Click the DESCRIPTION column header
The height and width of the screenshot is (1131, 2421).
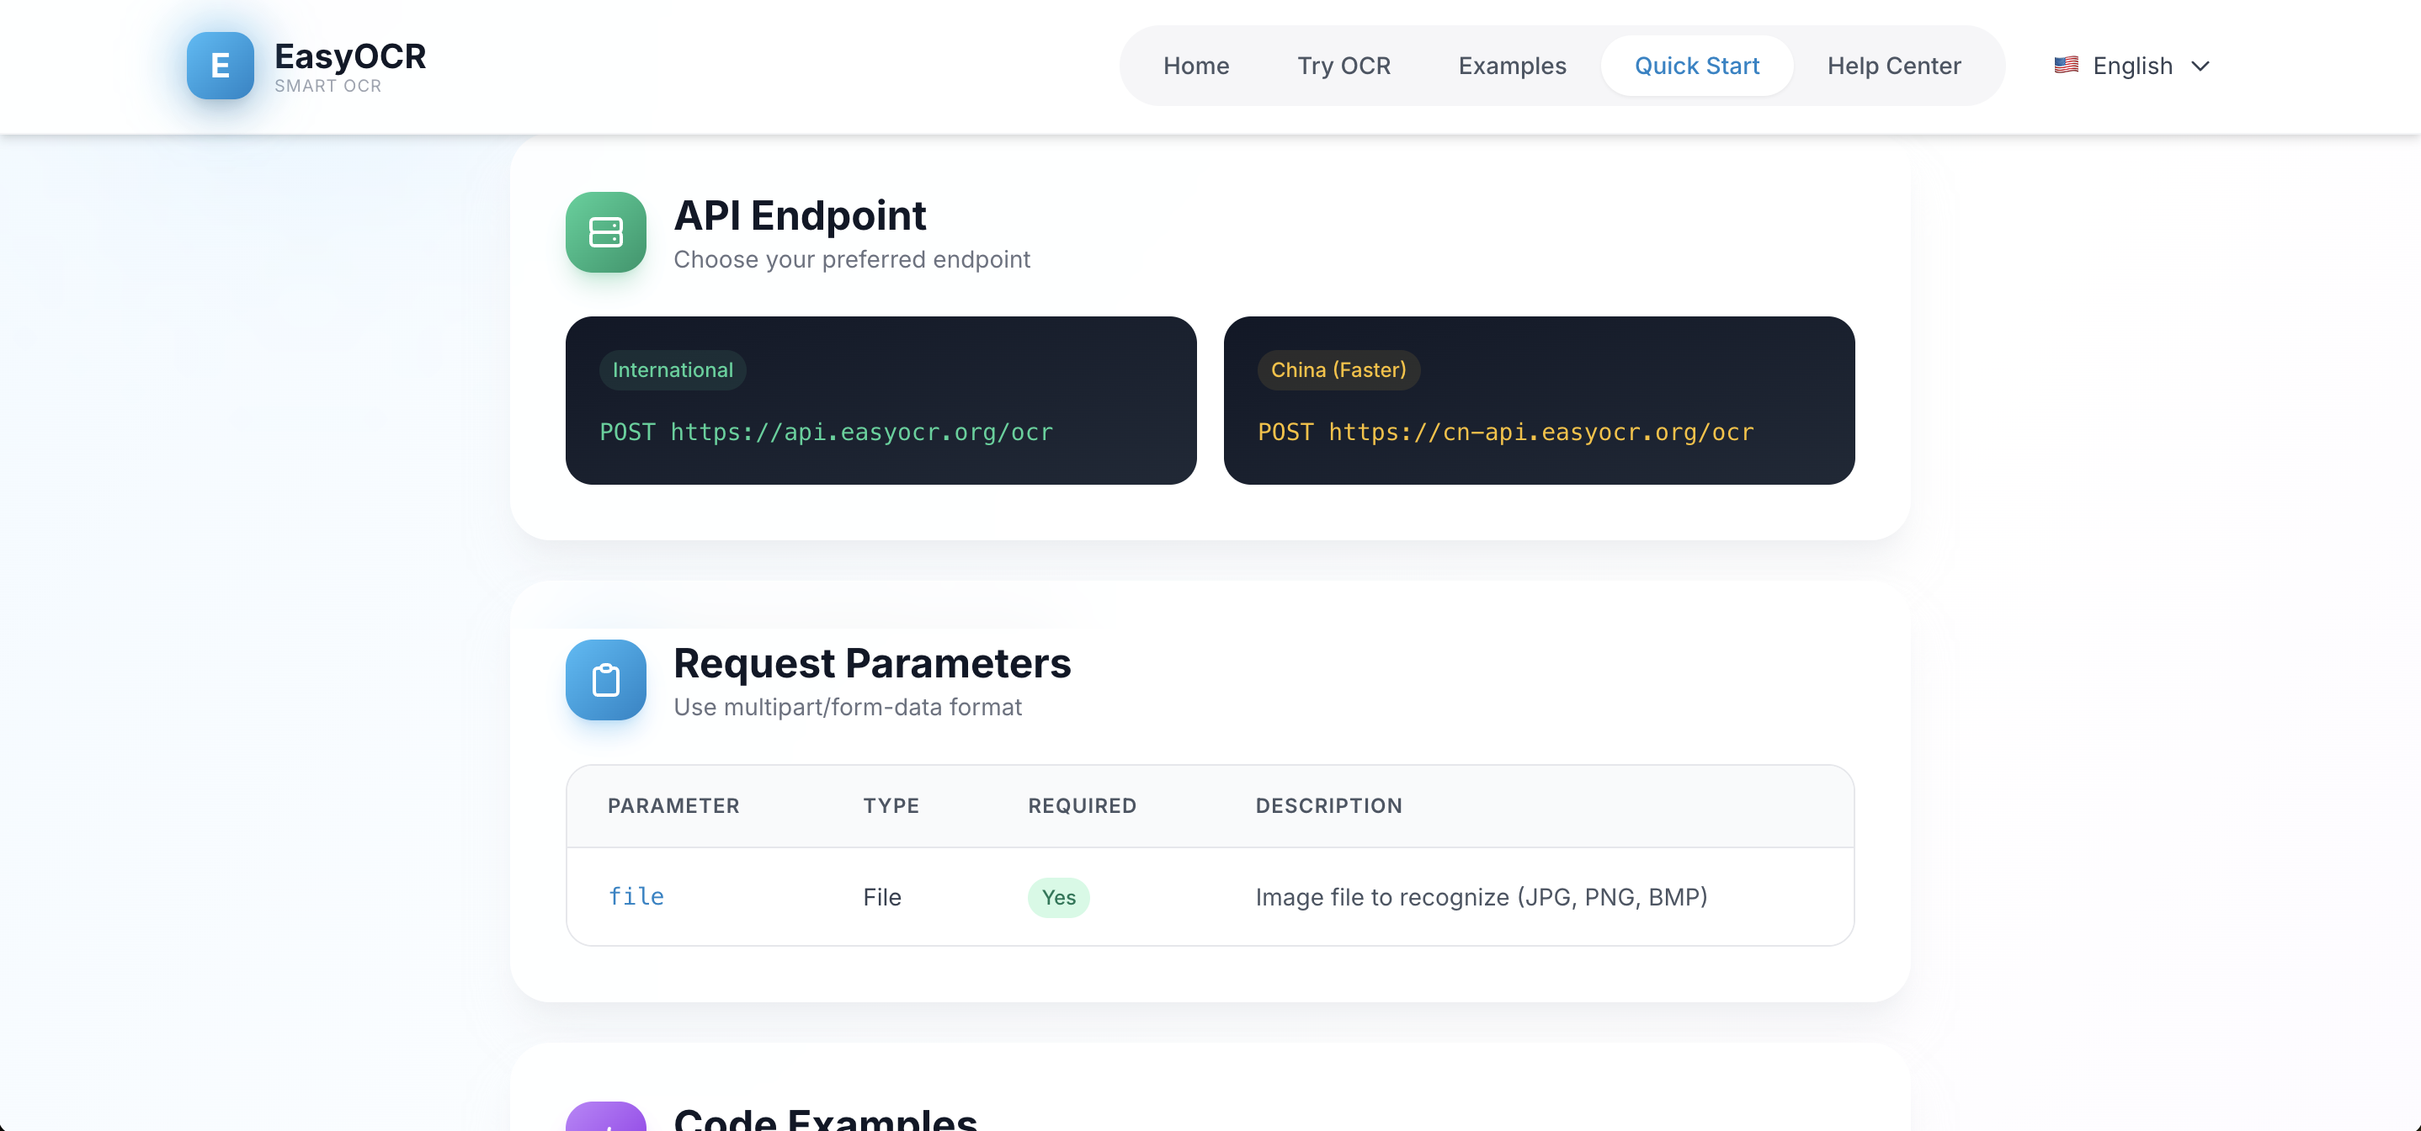[1328, 806]
